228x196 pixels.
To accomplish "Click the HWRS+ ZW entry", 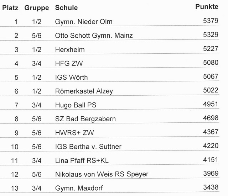I will [74, 133].
